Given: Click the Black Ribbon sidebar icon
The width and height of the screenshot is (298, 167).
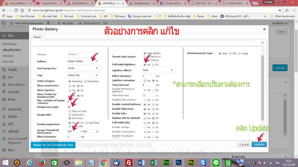Looking at the screenshot, I should pyautogui.click(x=4, y=85).
